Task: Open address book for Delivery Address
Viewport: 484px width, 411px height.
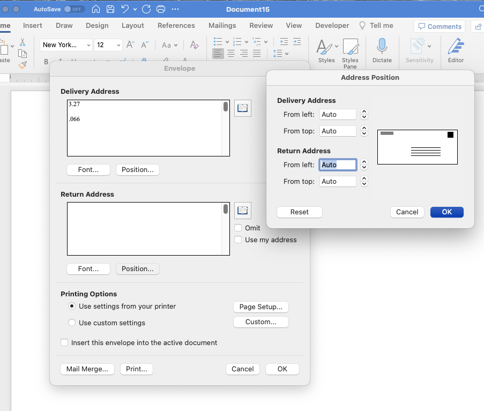Action: pos(243,108)
